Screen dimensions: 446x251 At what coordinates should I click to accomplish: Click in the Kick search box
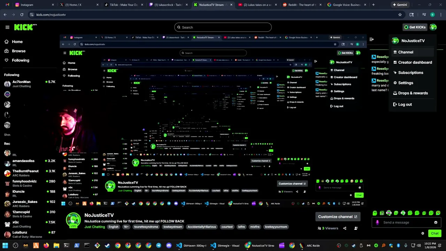(223, 27)
